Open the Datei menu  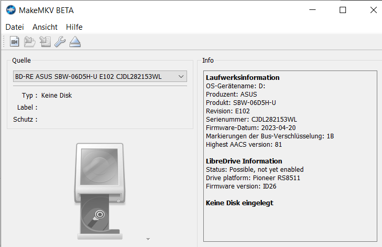pyautogui.click(x=15, y=27)
